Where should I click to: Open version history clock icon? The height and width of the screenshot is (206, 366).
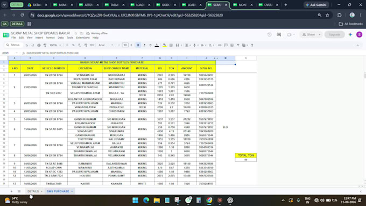270,34
